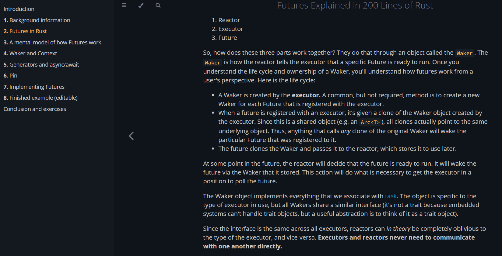Open Implementing Futures chapter
Screen dimensions: 502x256
pyautogui.click(x=34, y=87)
